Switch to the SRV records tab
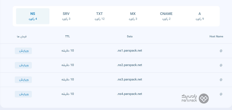This screenshot has height=110, width=232. pos(66,16)
